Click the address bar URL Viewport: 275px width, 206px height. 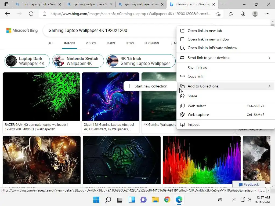(x=130, y=14)
